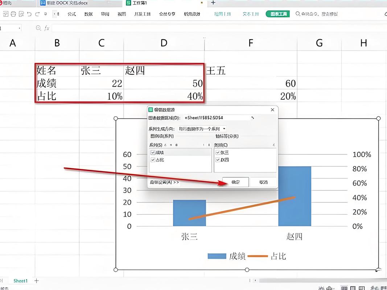Add a new sheet with the plus icon
387x290 pixels.
36,281
